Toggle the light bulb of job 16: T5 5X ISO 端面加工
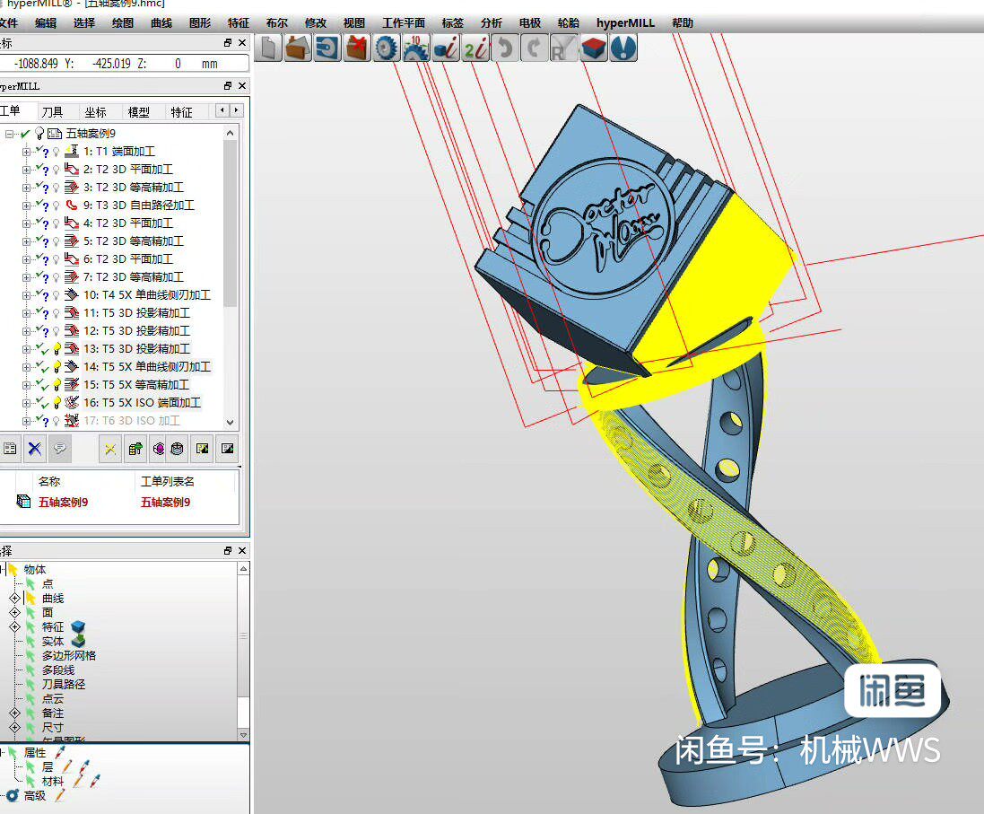 57,403
